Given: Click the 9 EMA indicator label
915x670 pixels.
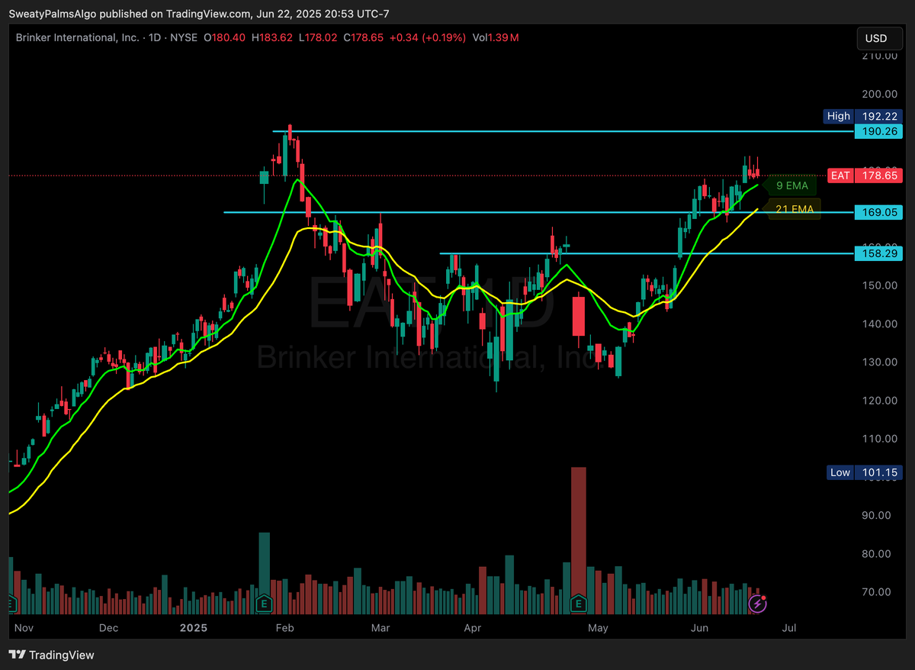Looking at the screenshot, I should [x=790, y=185].
